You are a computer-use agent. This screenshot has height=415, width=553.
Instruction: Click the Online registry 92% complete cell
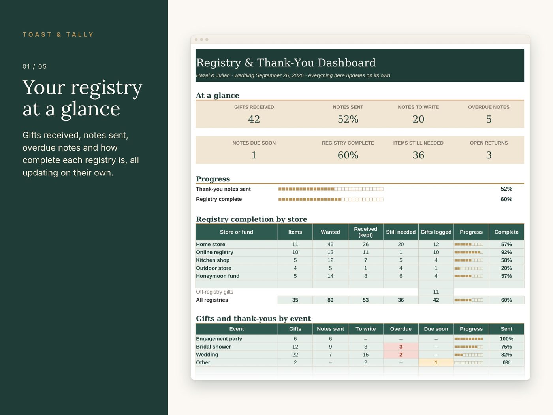[506, 252]
